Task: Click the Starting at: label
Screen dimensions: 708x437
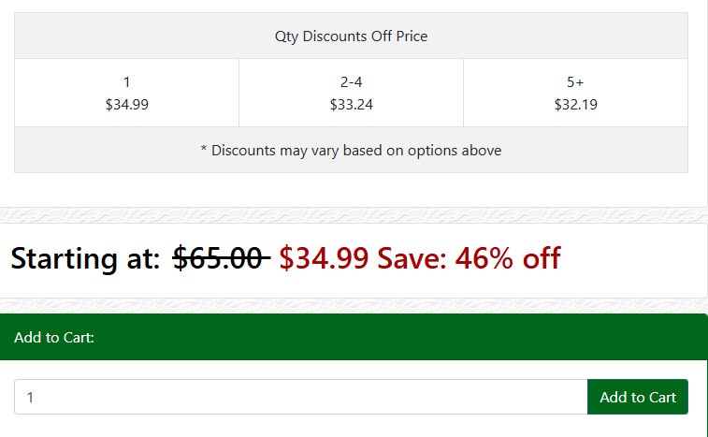Action: point(85,258)
